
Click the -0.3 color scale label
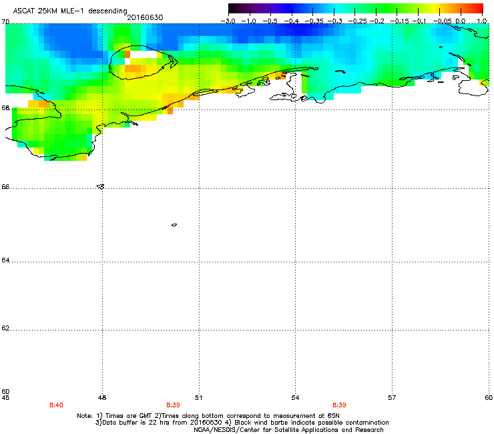[335, 21]
